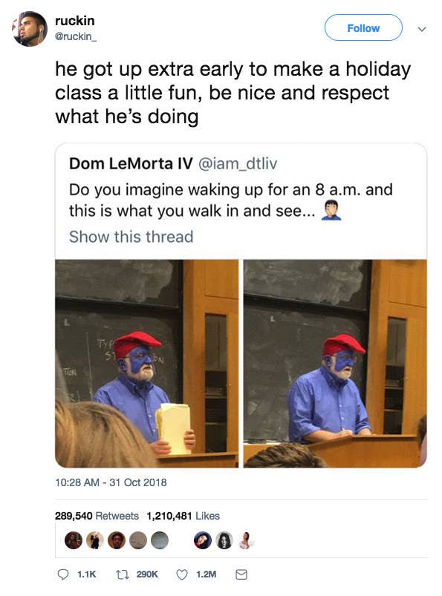The image size is (442, 596).
Task: Expand the tweet options chevron menu
Action: coord(421,29)
